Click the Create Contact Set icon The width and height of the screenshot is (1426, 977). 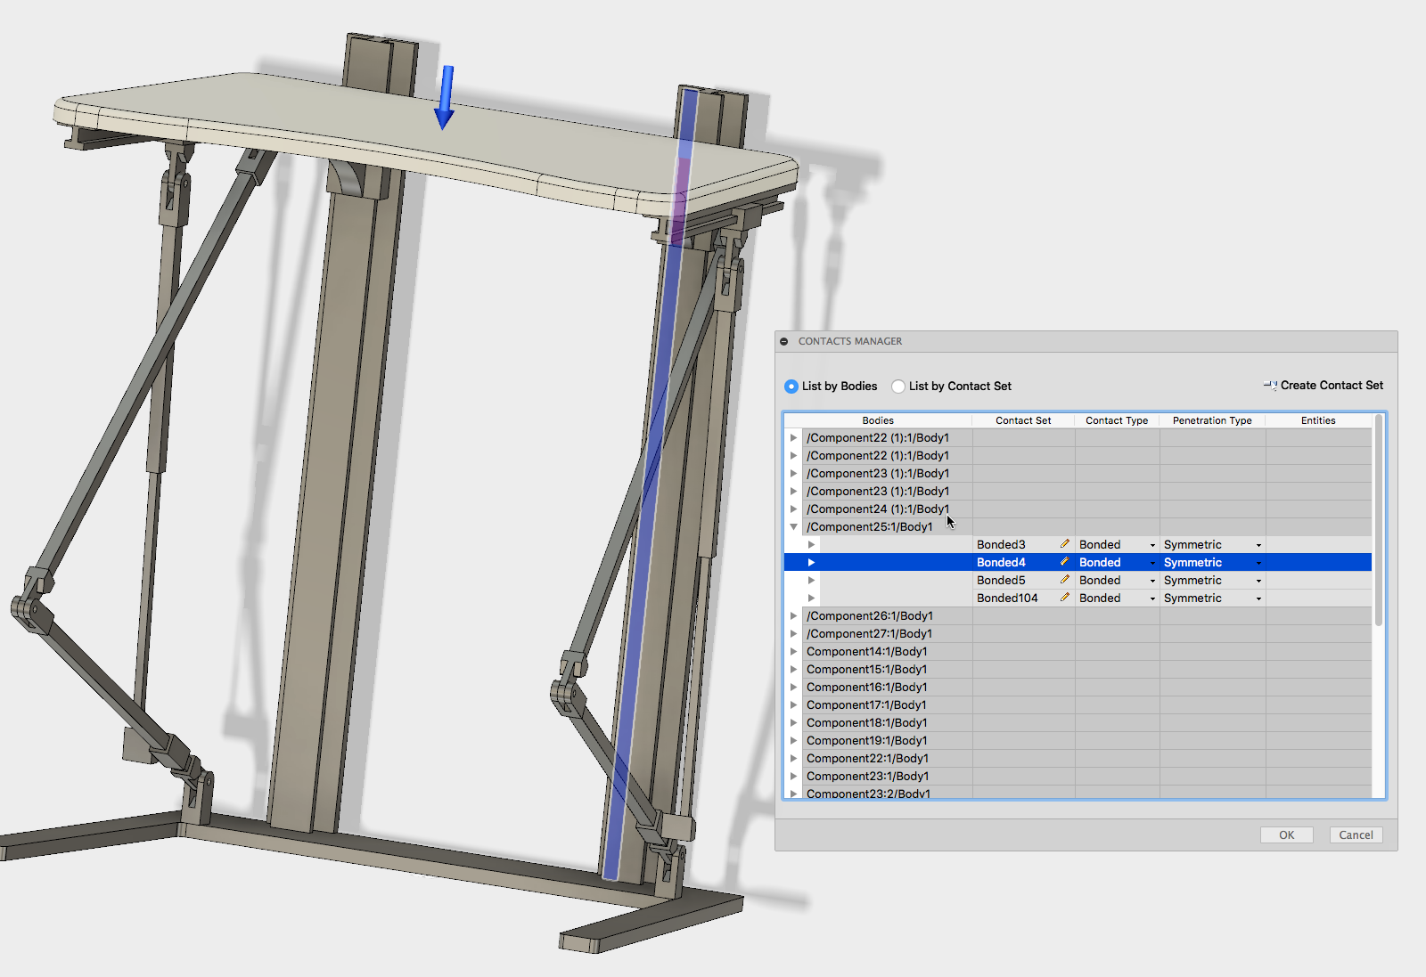[x=1270, y=385]
